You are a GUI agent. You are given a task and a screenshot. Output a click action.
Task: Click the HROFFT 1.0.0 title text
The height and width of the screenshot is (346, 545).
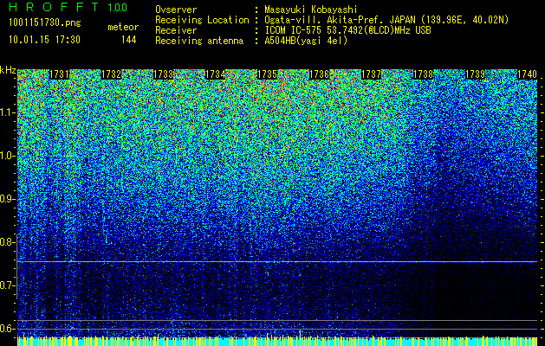(68, 7)
